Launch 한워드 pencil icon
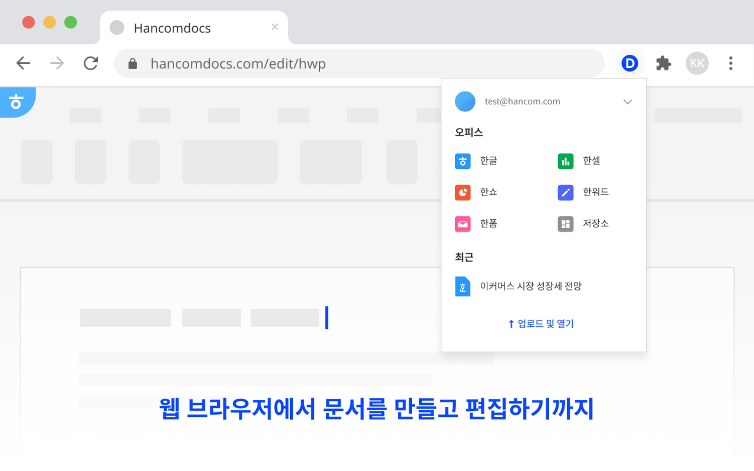The height and width of the screenshot is (471, 754). click(565, 193)
